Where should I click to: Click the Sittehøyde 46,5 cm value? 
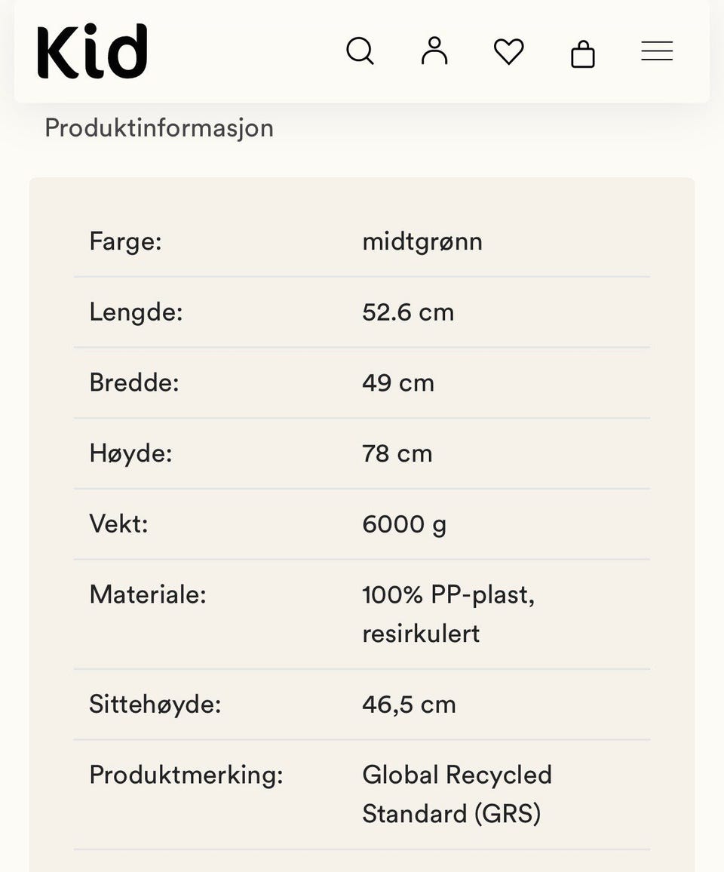click(x=409, y=705)
